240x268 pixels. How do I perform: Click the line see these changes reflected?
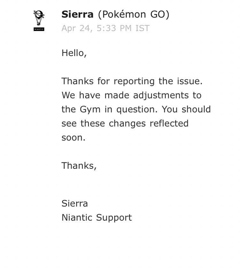pos(125,123)
